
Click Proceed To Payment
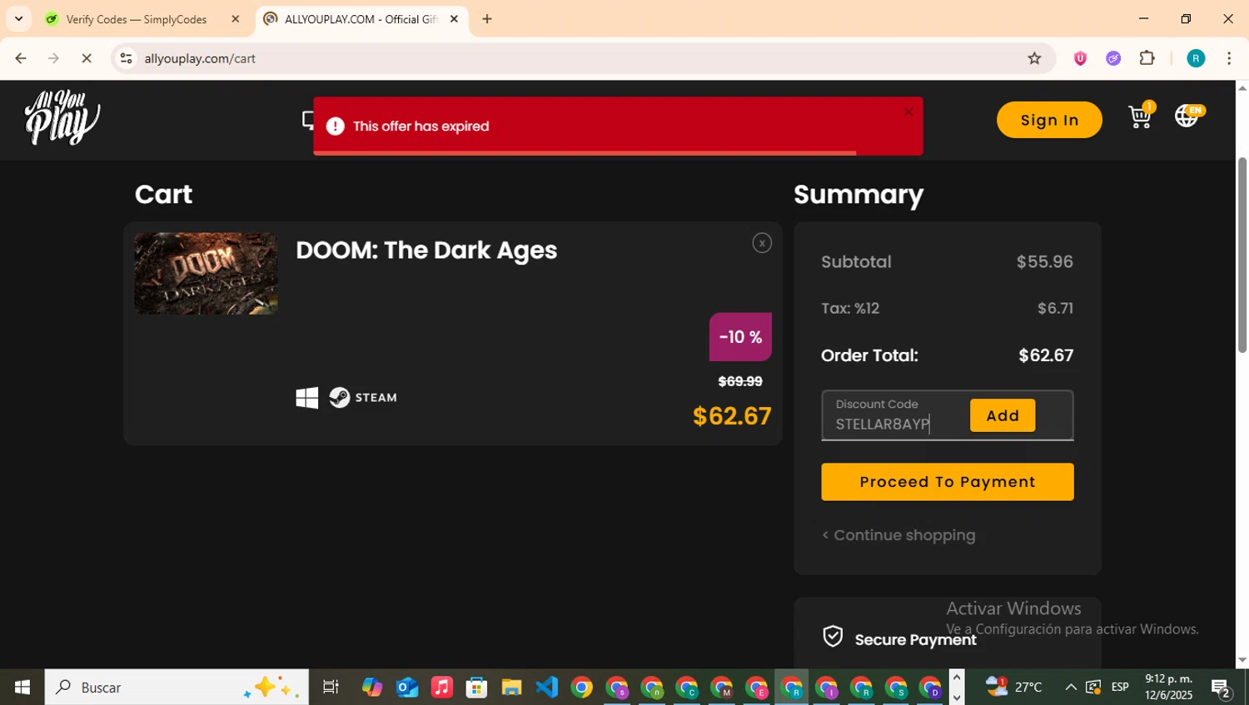tap(948, 482)
